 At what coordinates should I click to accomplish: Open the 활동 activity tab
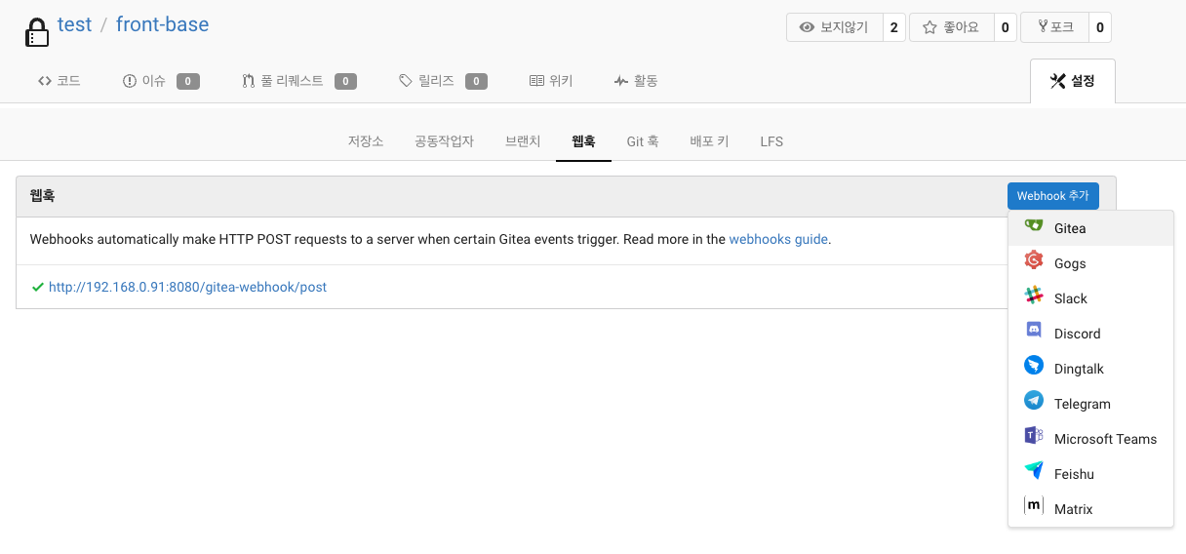(636, 81)
